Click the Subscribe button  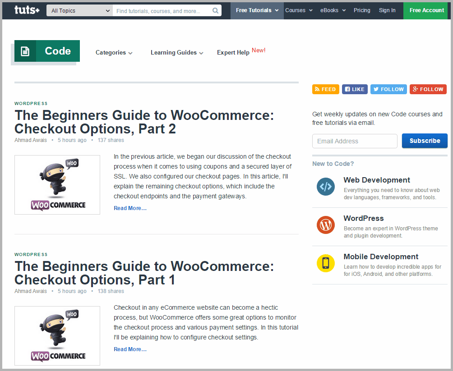click(425, 141)
